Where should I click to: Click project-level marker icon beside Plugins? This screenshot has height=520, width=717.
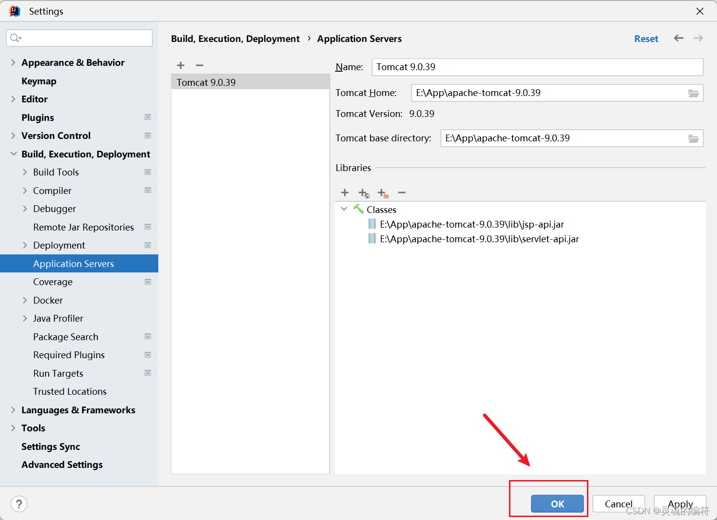coord(148,117)
